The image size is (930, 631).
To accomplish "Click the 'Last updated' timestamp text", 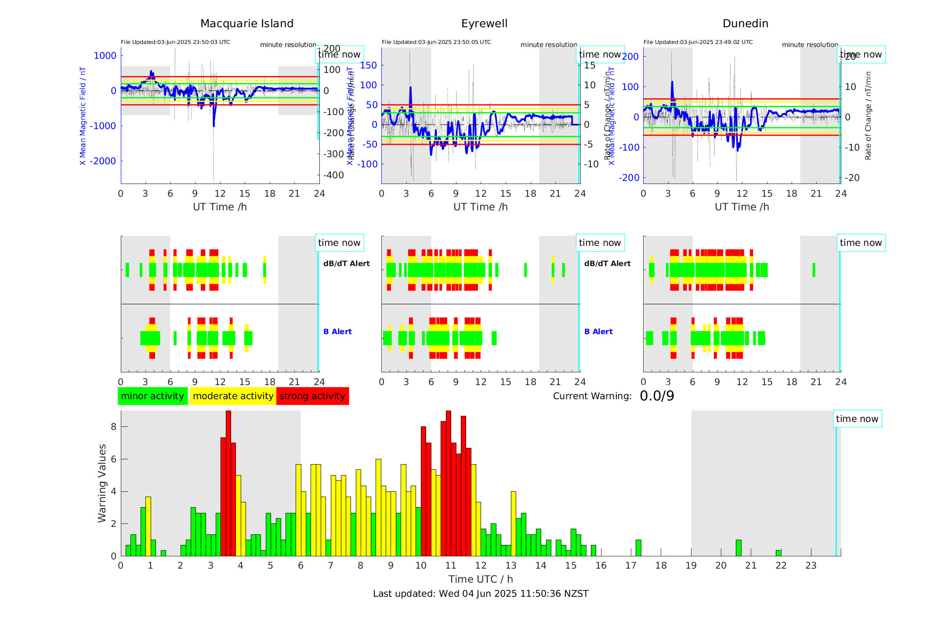I will [481, 594].
